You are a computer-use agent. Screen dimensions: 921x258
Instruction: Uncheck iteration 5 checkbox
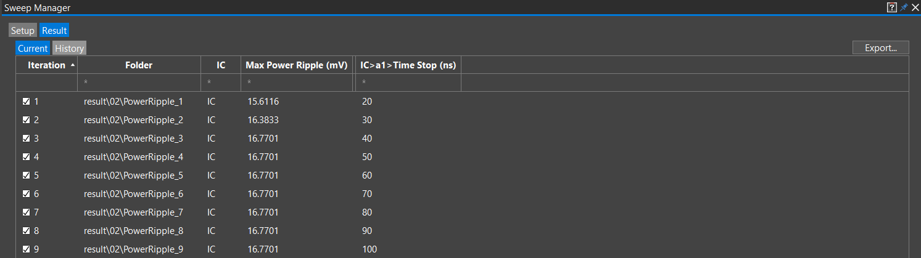click(x=27, y=175)
